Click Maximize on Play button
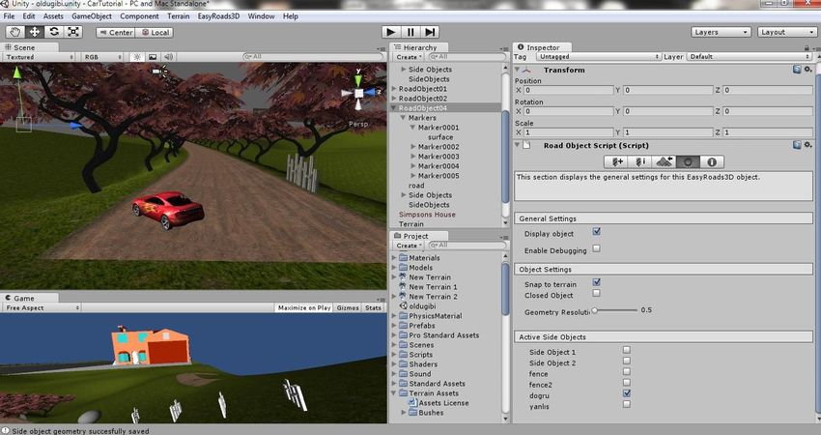The image size is (821, 435). coord(303,308)
